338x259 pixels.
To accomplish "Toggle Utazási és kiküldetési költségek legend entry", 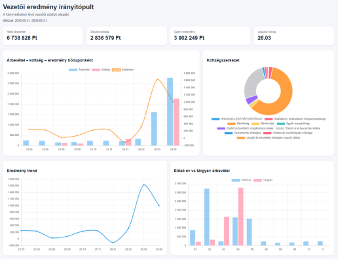I will (269, 138).
